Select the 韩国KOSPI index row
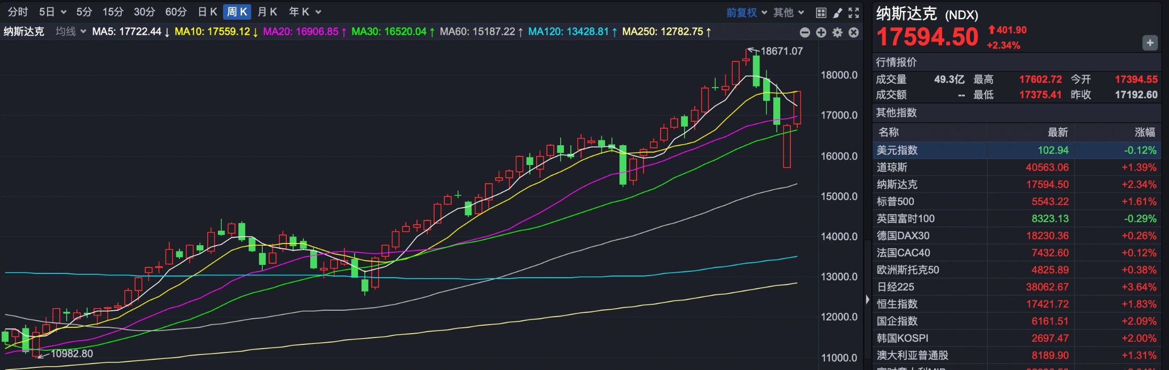The height and width of the screenshot is (370, 1169). (x=1017, y=338)
